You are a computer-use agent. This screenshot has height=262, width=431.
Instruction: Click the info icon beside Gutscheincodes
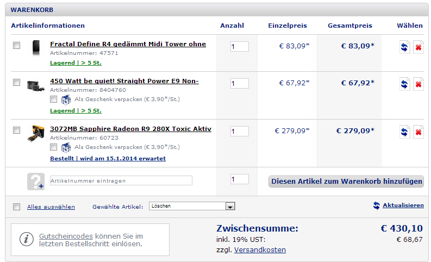tap(25, 239)
